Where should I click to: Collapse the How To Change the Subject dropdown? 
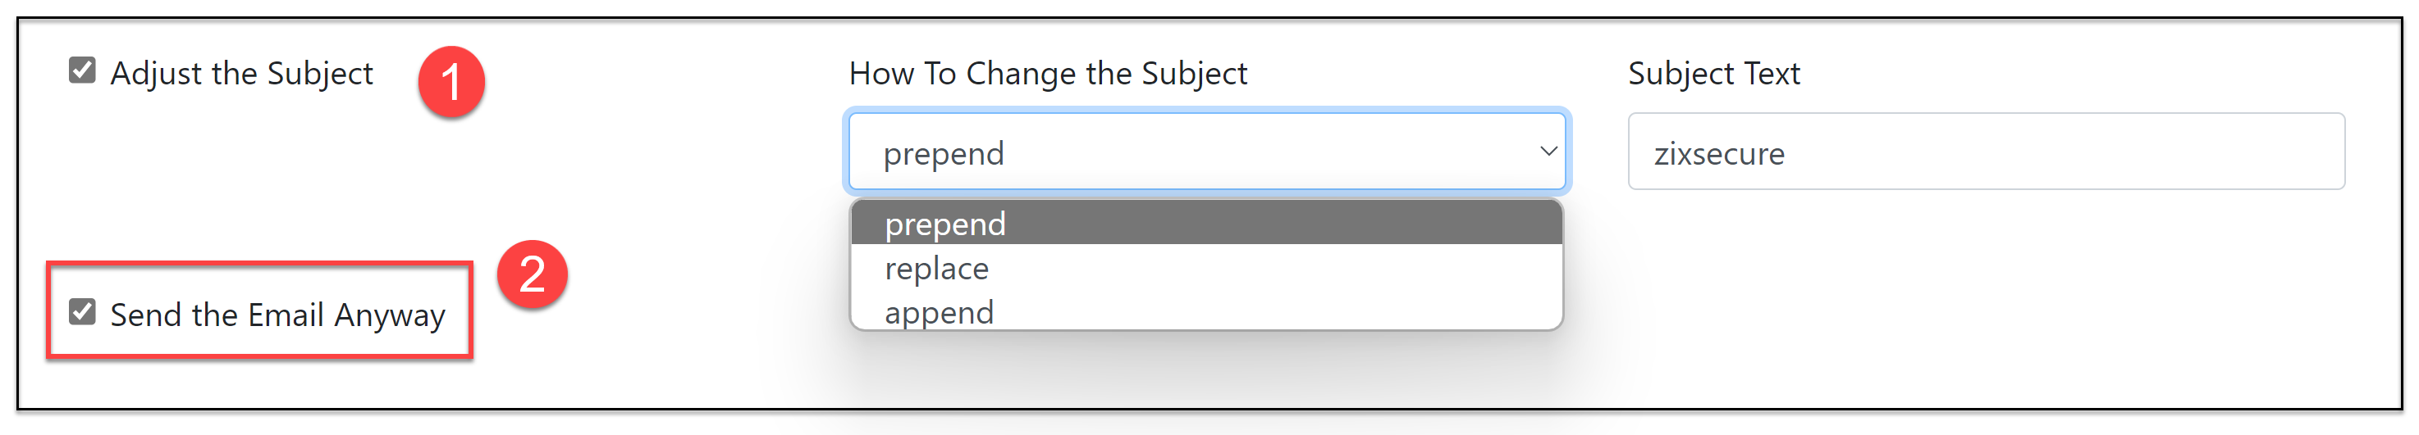[x=1207, y=152]
